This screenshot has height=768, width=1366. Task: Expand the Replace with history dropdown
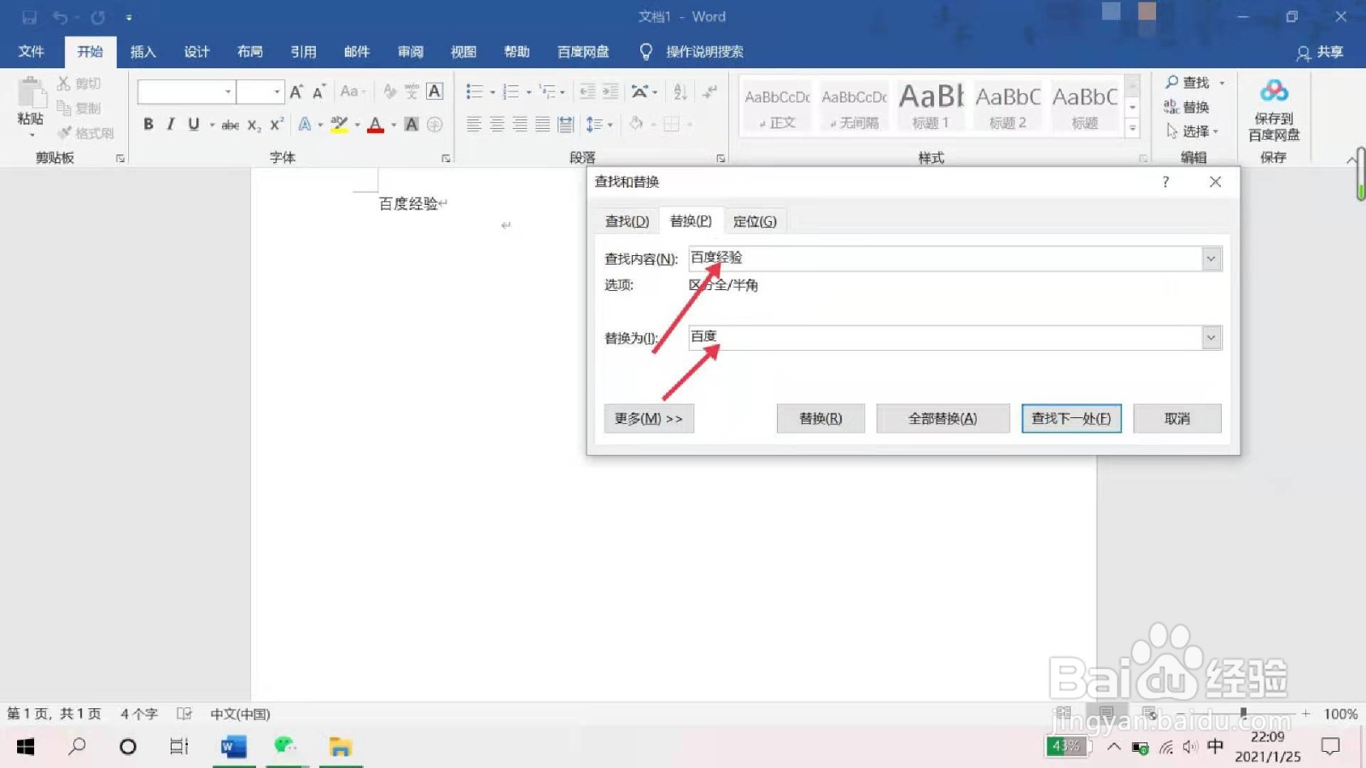[x=1211, y=338]
